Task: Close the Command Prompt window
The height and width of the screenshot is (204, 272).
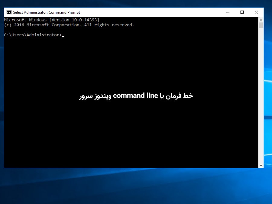Action: pos(256,12)
